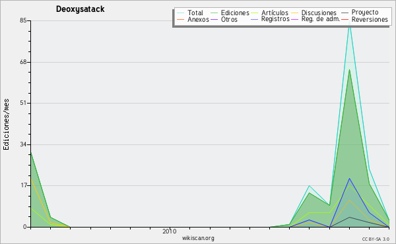Click the 68 y-axis value
Viewport: 396px width, 244px height.
tap(23, 62)
